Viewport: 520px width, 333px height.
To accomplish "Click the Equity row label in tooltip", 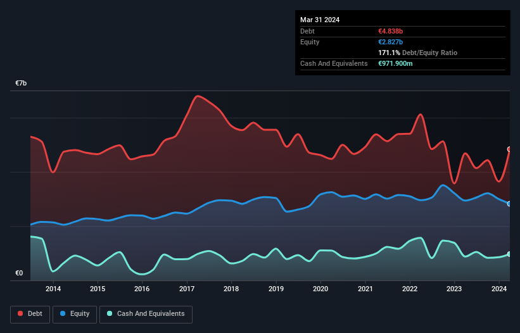I will click(310, 42).
